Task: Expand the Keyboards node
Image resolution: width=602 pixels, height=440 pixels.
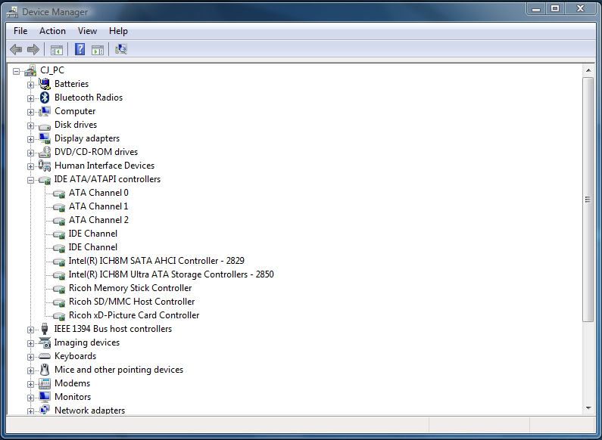Action: 30,357
